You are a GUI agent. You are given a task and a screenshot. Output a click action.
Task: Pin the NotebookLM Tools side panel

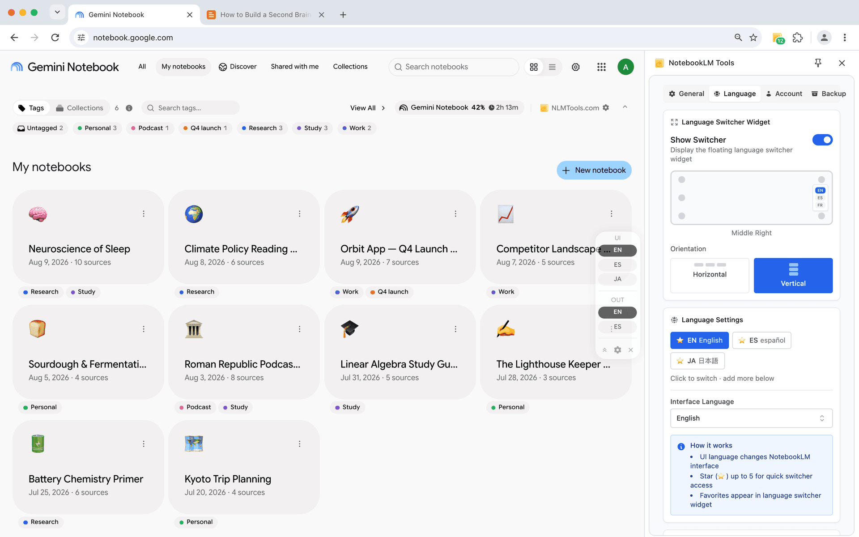pyautogui.click(x=818, y=63)
